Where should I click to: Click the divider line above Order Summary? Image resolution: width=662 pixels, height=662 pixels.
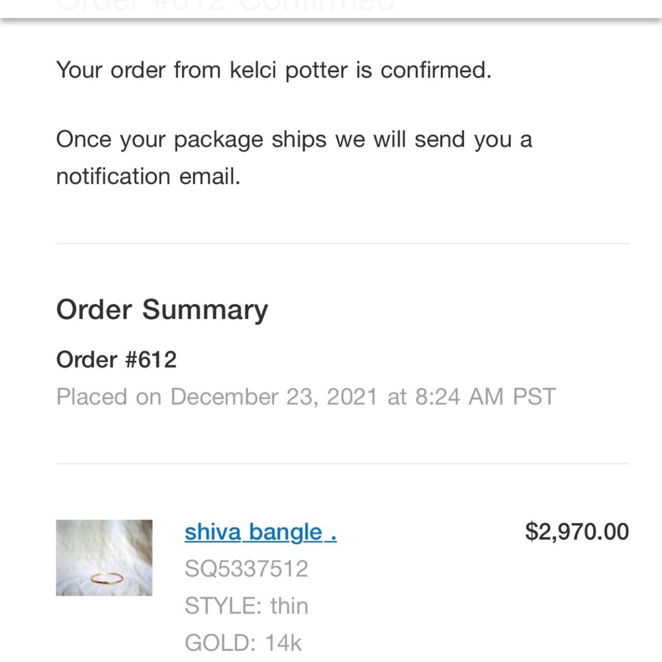pyautogui.click(x=342, y=244)
